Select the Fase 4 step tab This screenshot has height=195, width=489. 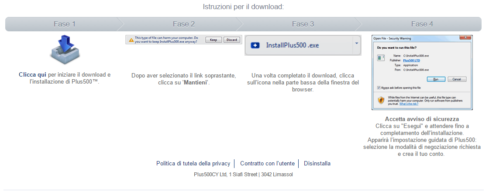[422, 24]
